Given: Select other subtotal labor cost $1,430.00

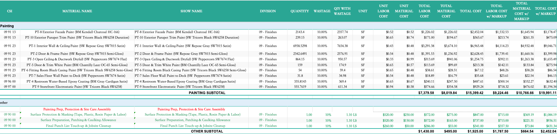Looking at the screenshot, I should point(426,131).
